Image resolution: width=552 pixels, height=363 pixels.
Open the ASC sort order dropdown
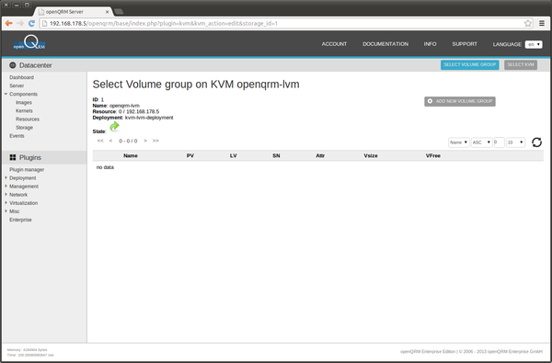[x=481, y=142]
